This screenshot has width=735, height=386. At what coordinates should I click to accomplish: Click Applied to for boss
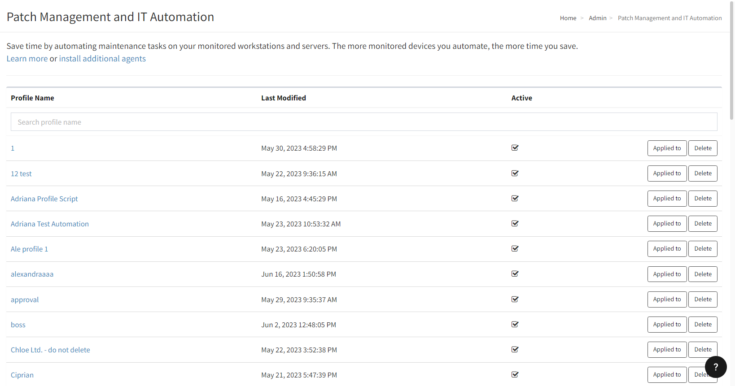667,324
